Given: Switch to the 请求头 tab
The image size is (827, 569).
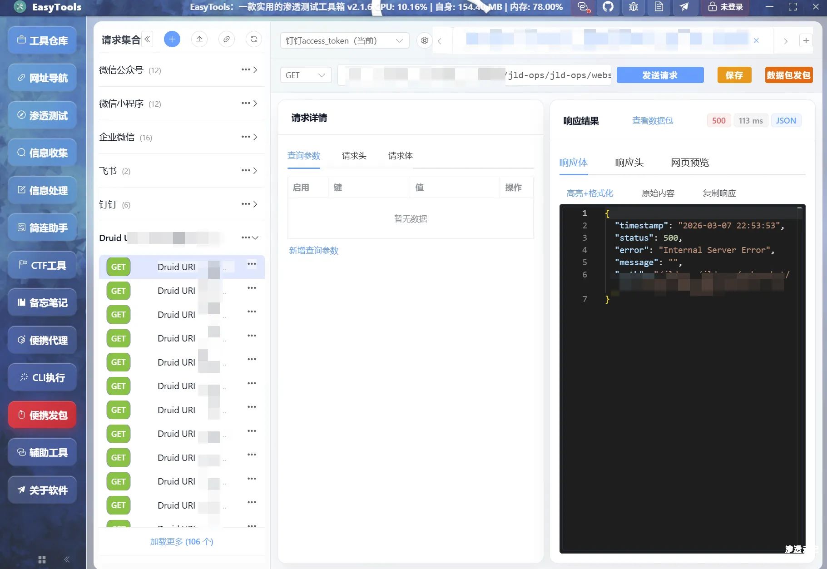Looking at the screenshot, I should (354, 156).
